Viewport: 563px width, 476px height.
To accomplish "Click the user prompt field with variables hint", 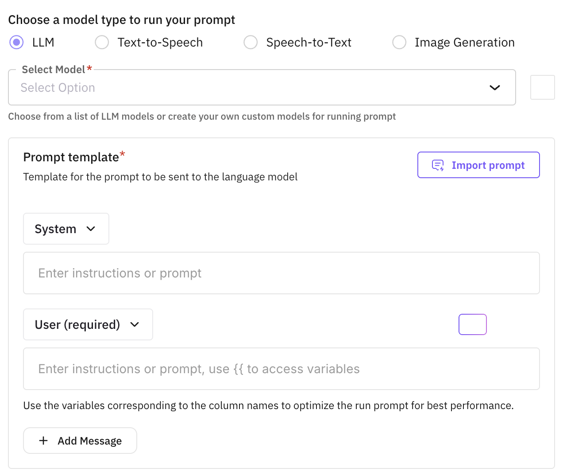I will (281, 369).
